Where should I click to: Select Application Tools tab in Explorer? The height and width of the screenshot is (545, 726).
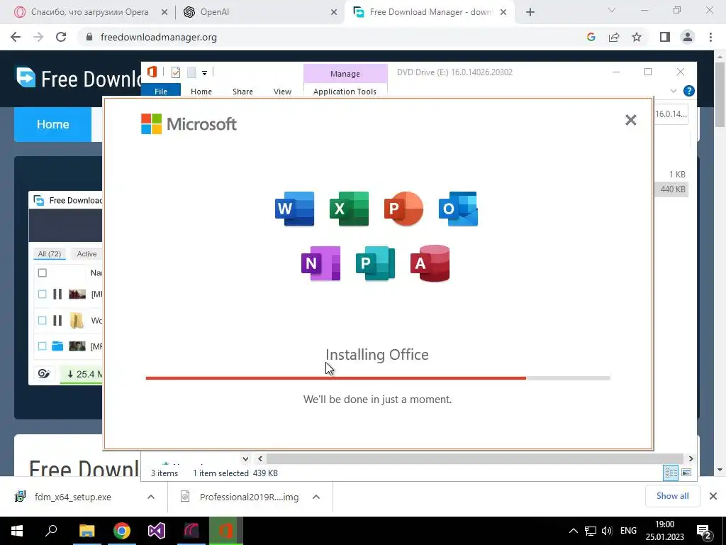[345, 92]
